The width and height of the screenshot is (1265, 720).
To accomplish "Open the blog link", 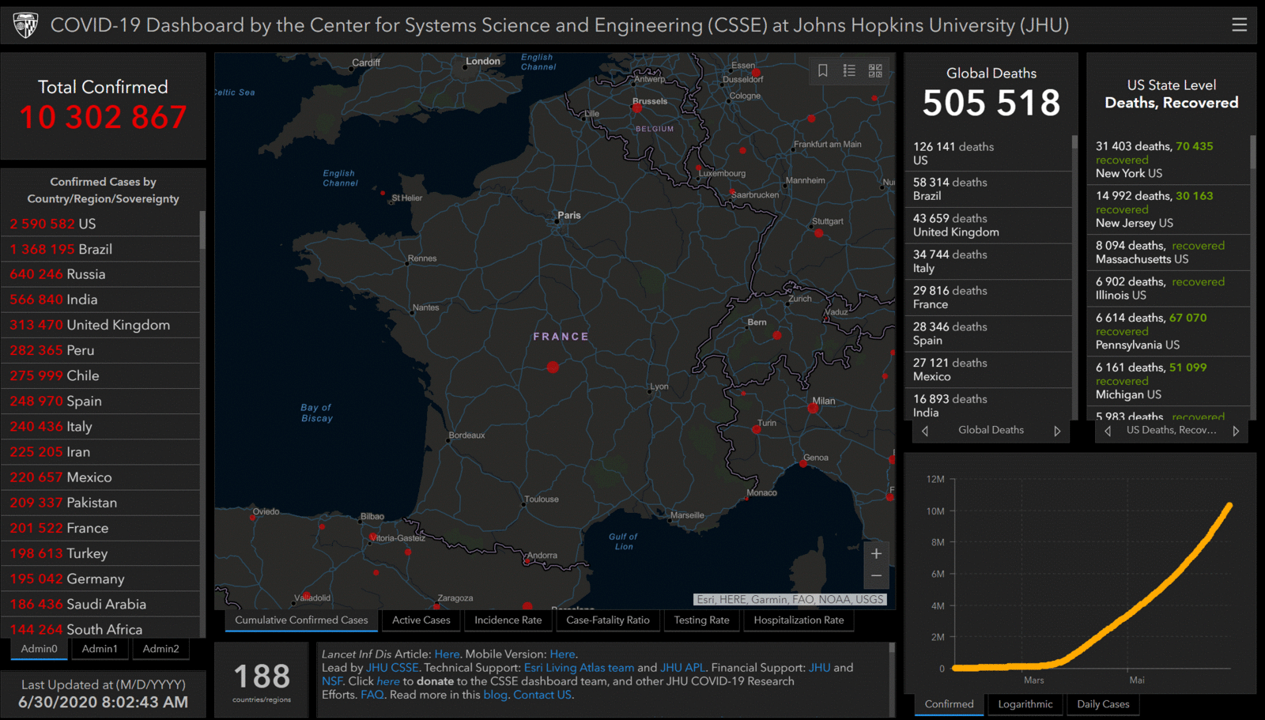I will coord(495,695).
